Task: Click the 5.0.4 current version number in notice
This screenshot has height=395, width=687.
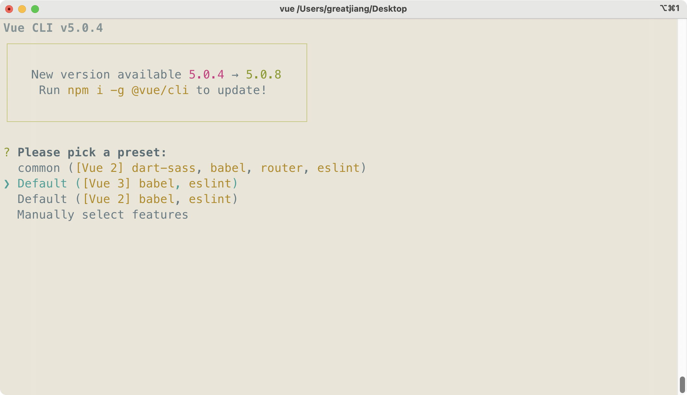Action: pyautogui.click(x=207, y=75)
